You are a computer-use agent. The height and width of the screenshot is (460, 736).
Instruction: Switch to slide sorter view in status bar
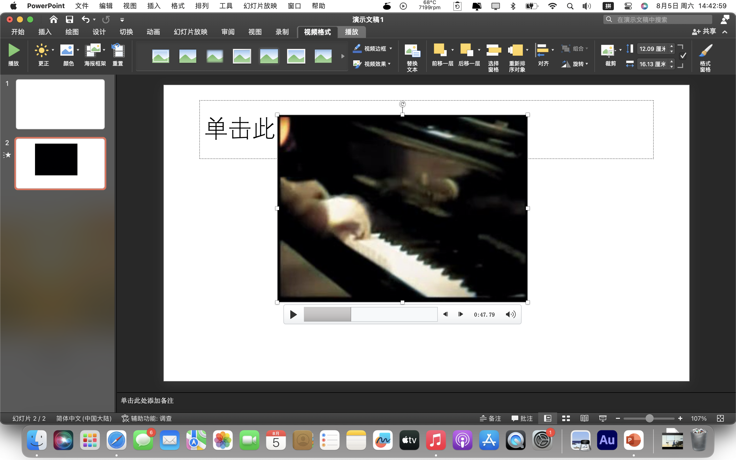566,418
